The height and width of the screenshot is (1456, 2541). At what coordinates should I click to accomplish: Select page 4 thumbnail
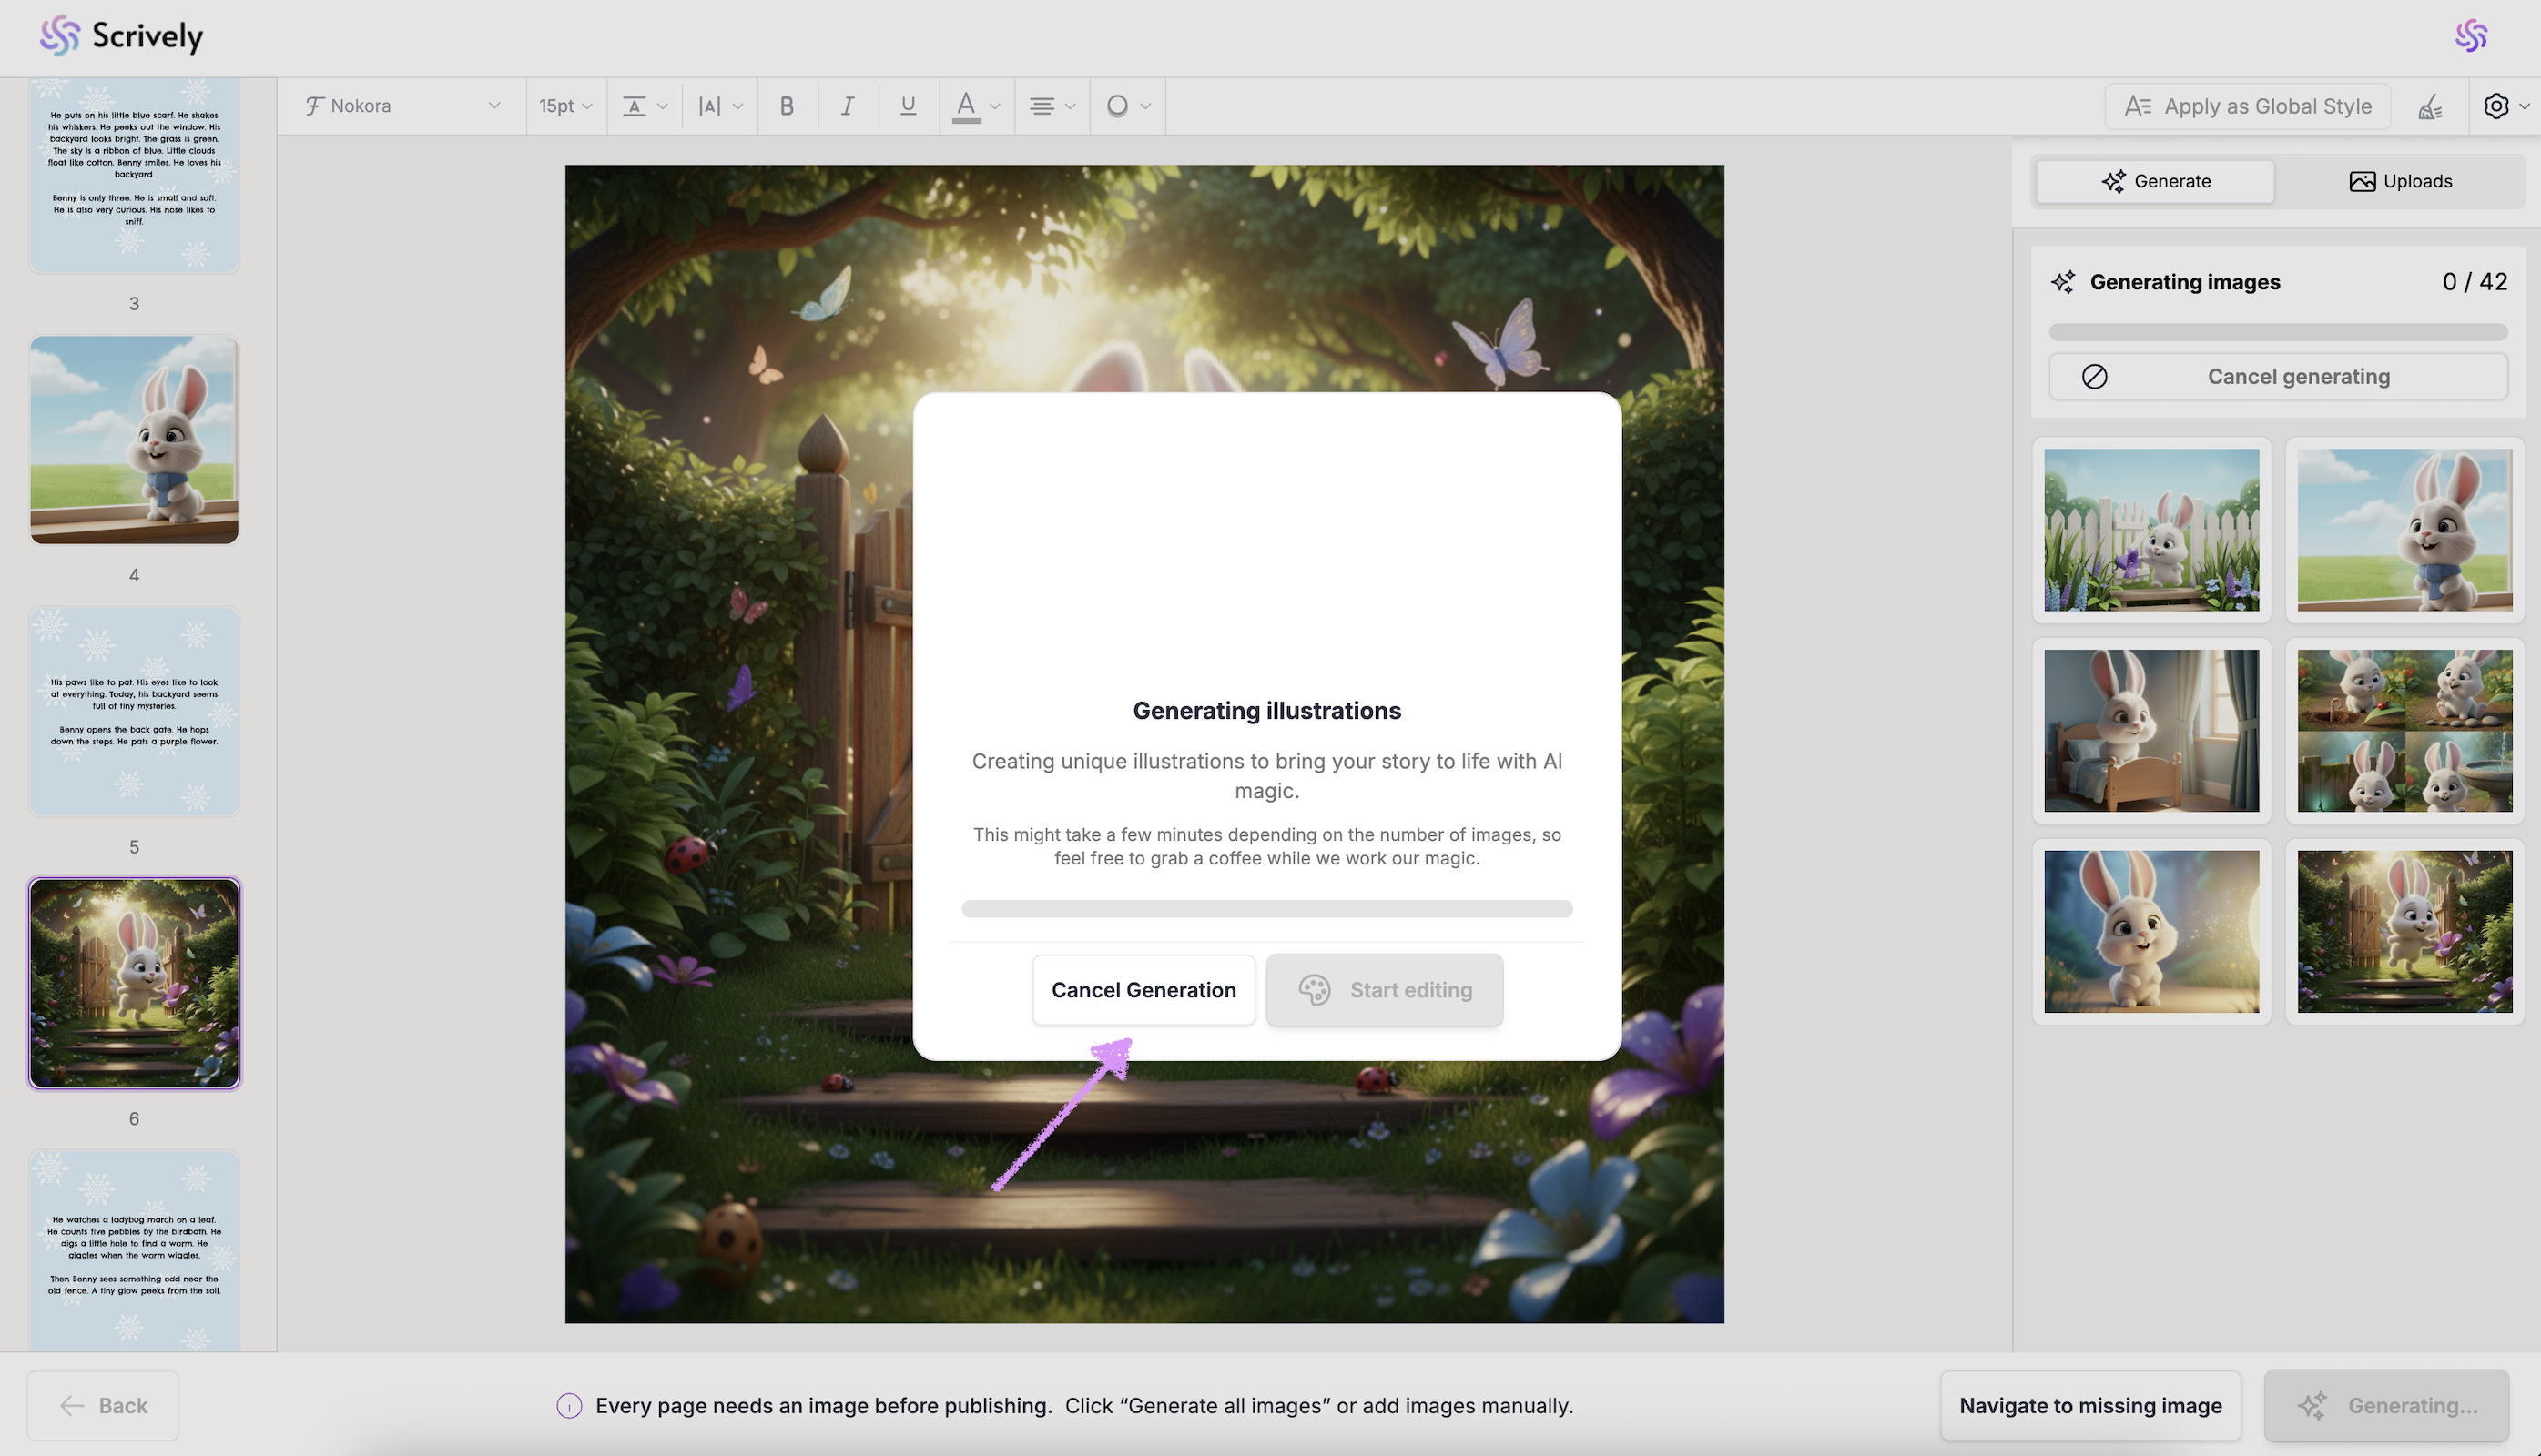tap(134, 440)
